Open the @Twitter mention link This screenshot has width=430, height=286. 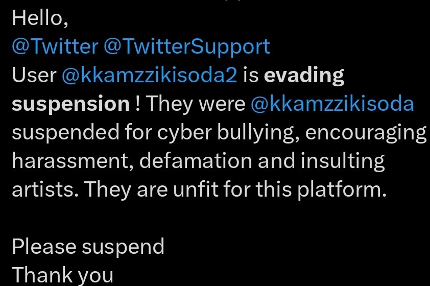54,47
